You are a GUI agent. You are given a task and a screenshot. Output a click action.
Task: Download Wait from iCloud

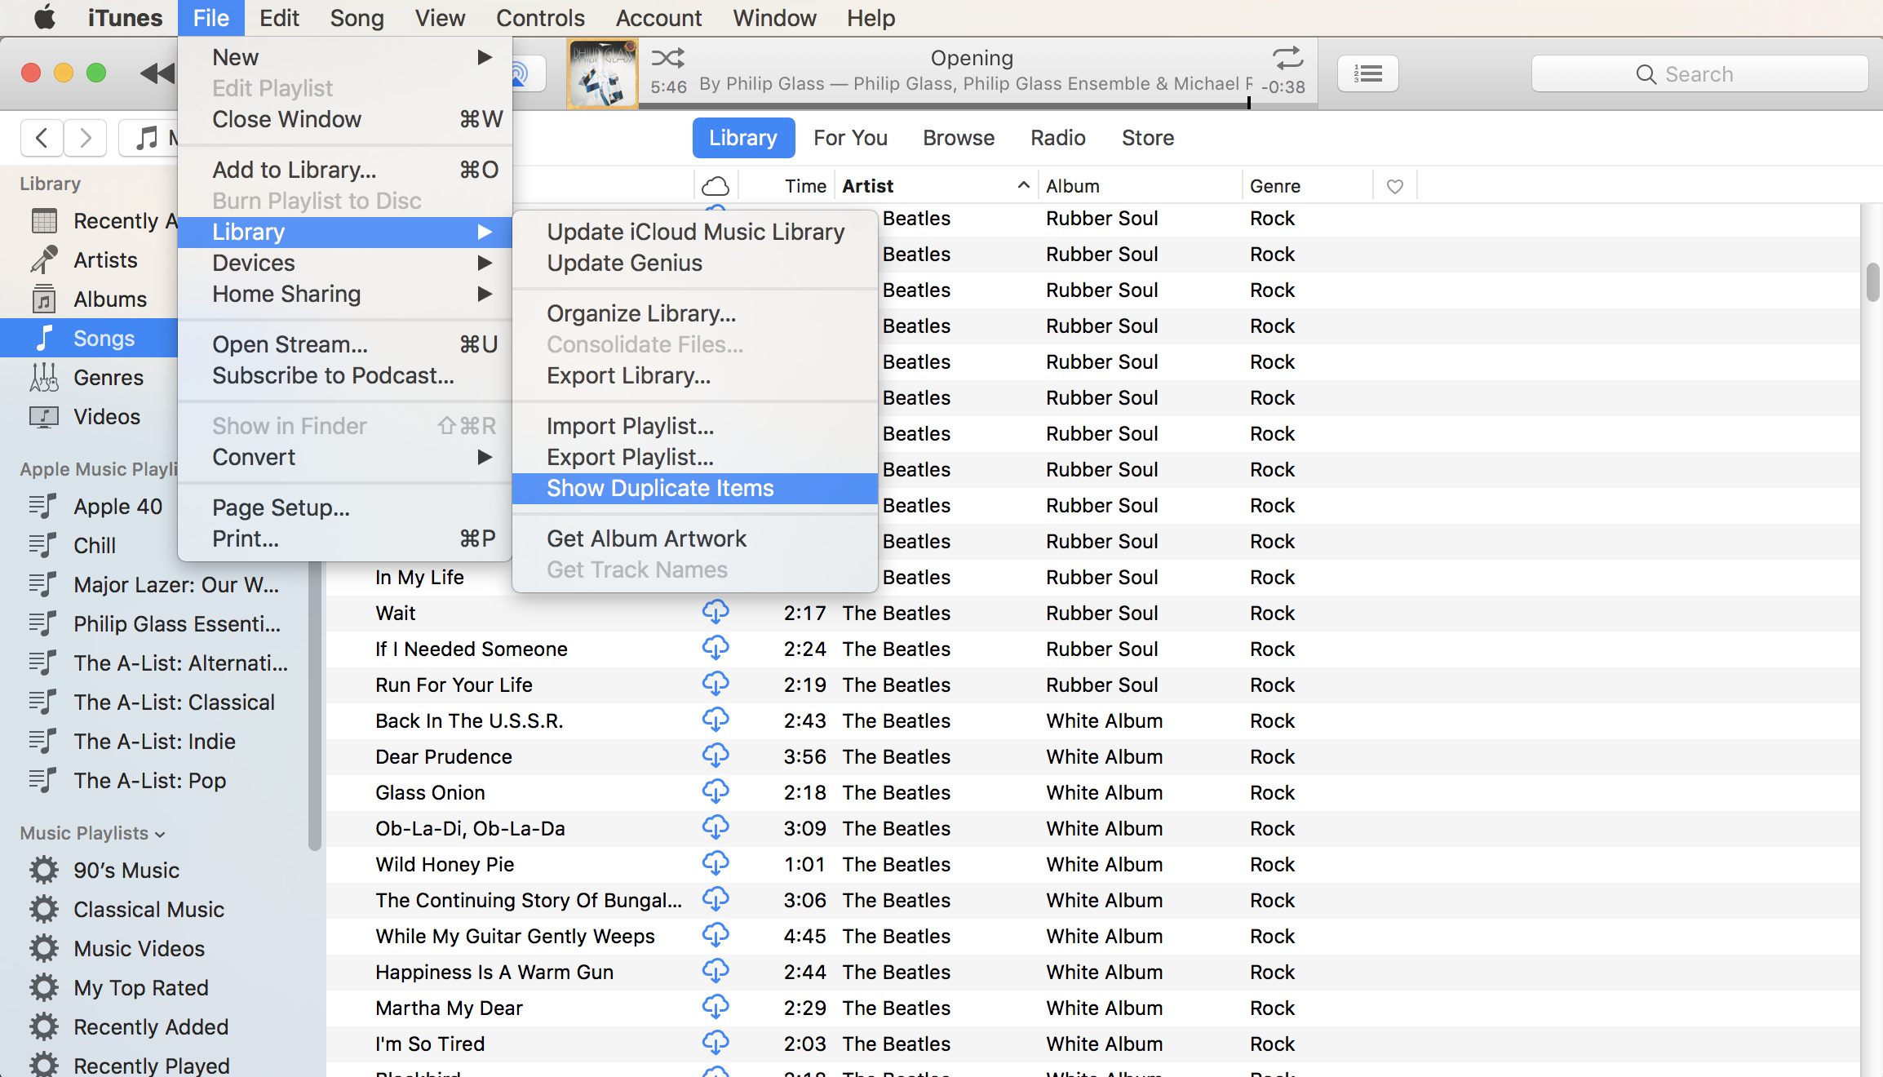[716, 612]
